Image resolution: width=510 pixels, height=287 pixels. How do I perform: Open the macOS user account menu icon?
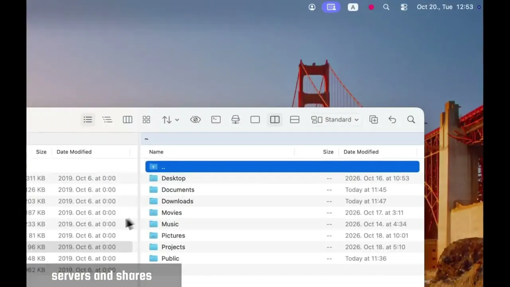(312, 7)
